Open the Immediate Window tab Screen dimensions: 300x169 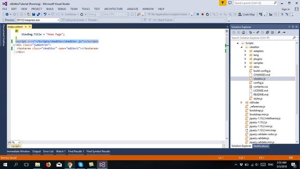point(18,151)
